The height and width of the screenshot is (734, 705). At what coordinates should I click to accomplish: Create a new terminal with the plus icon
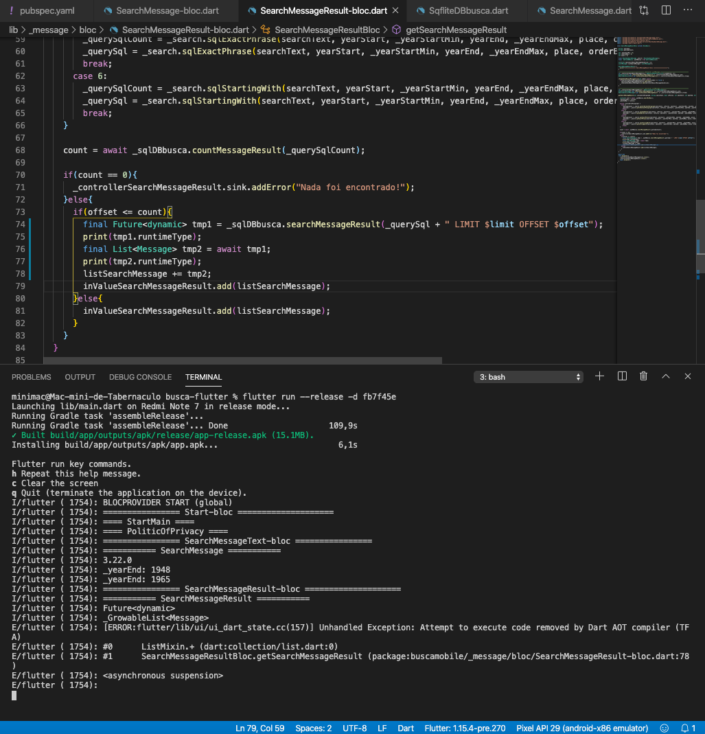[x=599, y=376]
